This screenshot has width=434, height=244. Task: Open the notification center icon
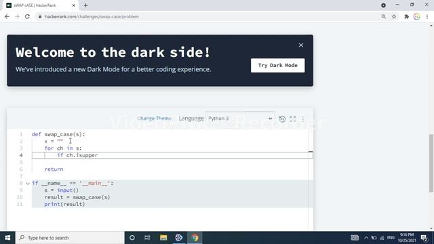[424, 238]
